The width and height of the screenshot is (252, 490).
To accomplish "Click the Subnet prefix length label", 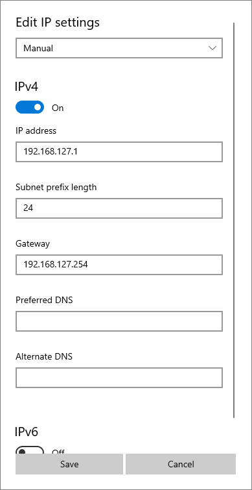I will click(56, 187).
